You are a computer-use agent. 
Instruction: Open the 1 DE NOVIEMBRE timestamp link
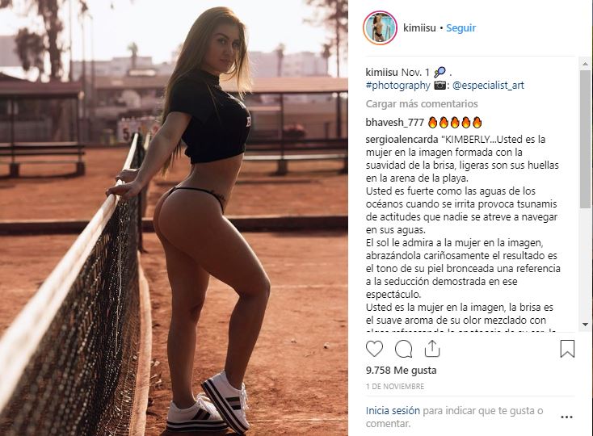[x=395, y=387]
